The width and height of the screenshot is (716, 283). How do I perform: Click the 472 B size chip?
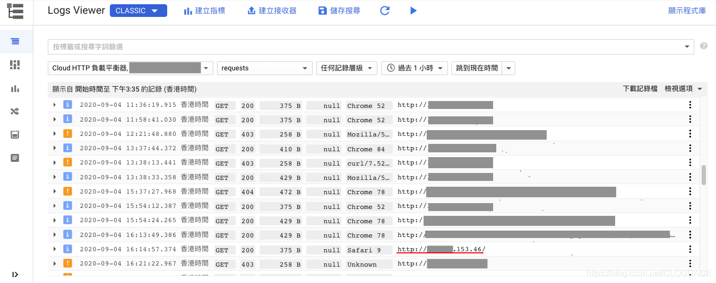[281, 192]
